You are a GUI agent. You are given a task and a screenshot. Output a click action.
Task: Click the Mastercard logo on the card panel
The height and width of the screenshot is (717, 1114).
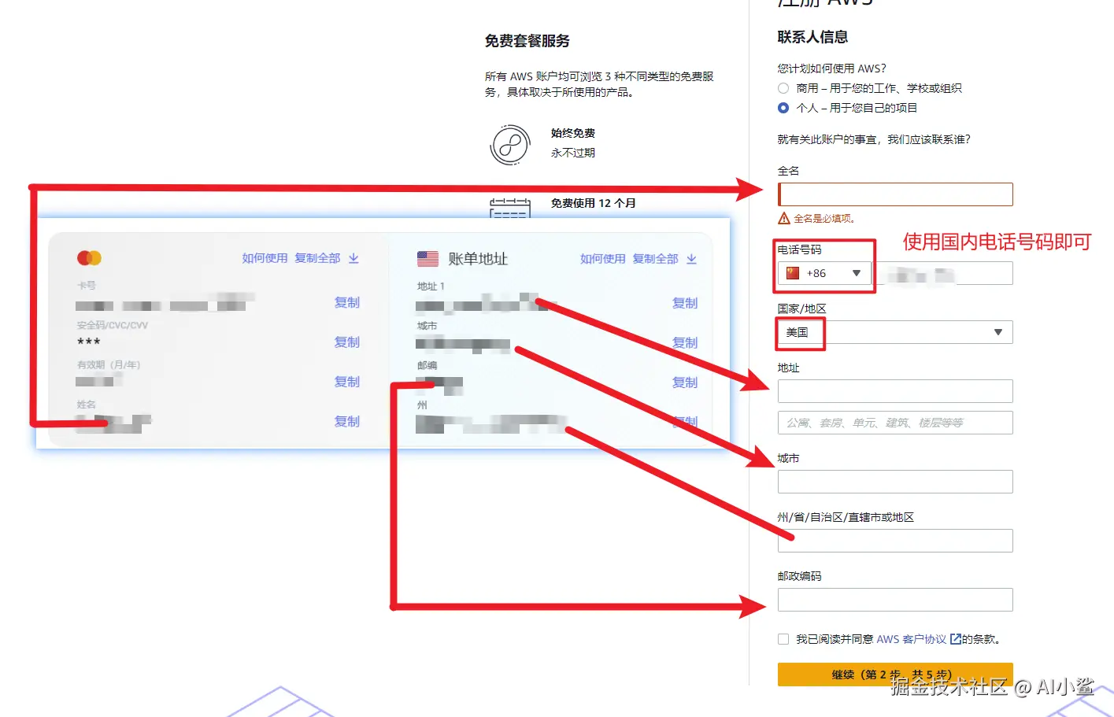click(89, 258)
